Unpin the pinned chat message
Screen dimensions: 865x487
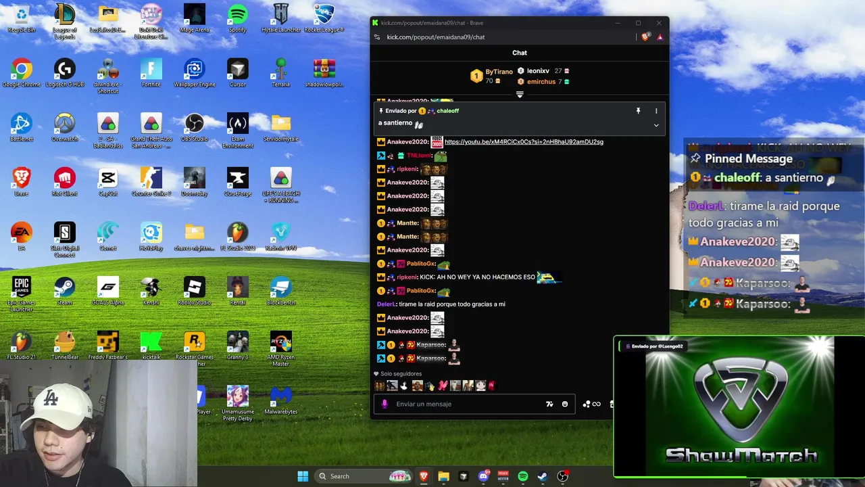pyautogui.click(x=638, y=111)
